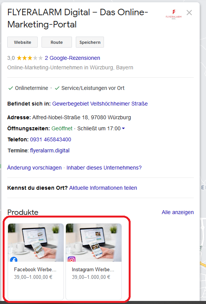Open the Facebook Werbe... product thumbnail
The image size is (206, 304).
[x=36, y=243]
